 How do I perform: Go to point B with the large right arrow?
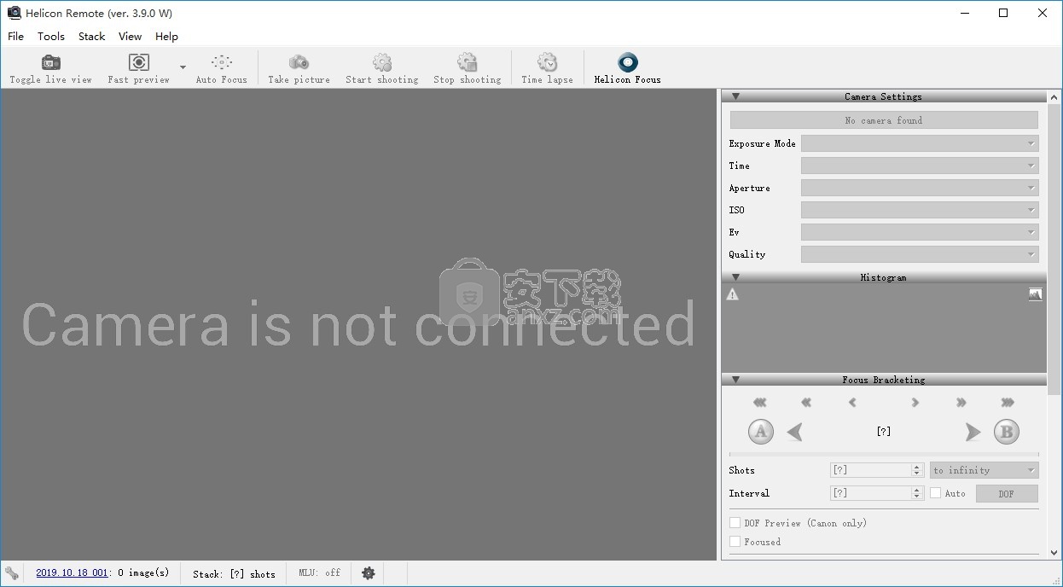tap(973, 433)
